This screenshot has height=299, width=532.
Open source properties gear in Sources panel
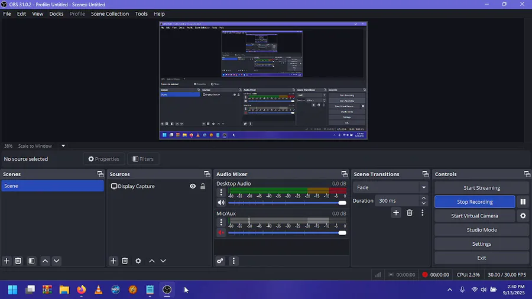(x=138, y=261)
